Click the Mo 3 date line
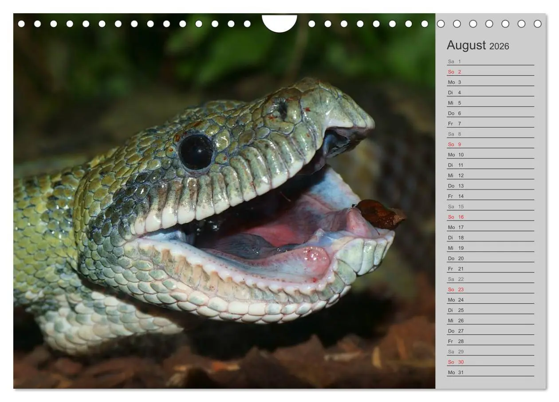559x402 pixels. (491, 82)
